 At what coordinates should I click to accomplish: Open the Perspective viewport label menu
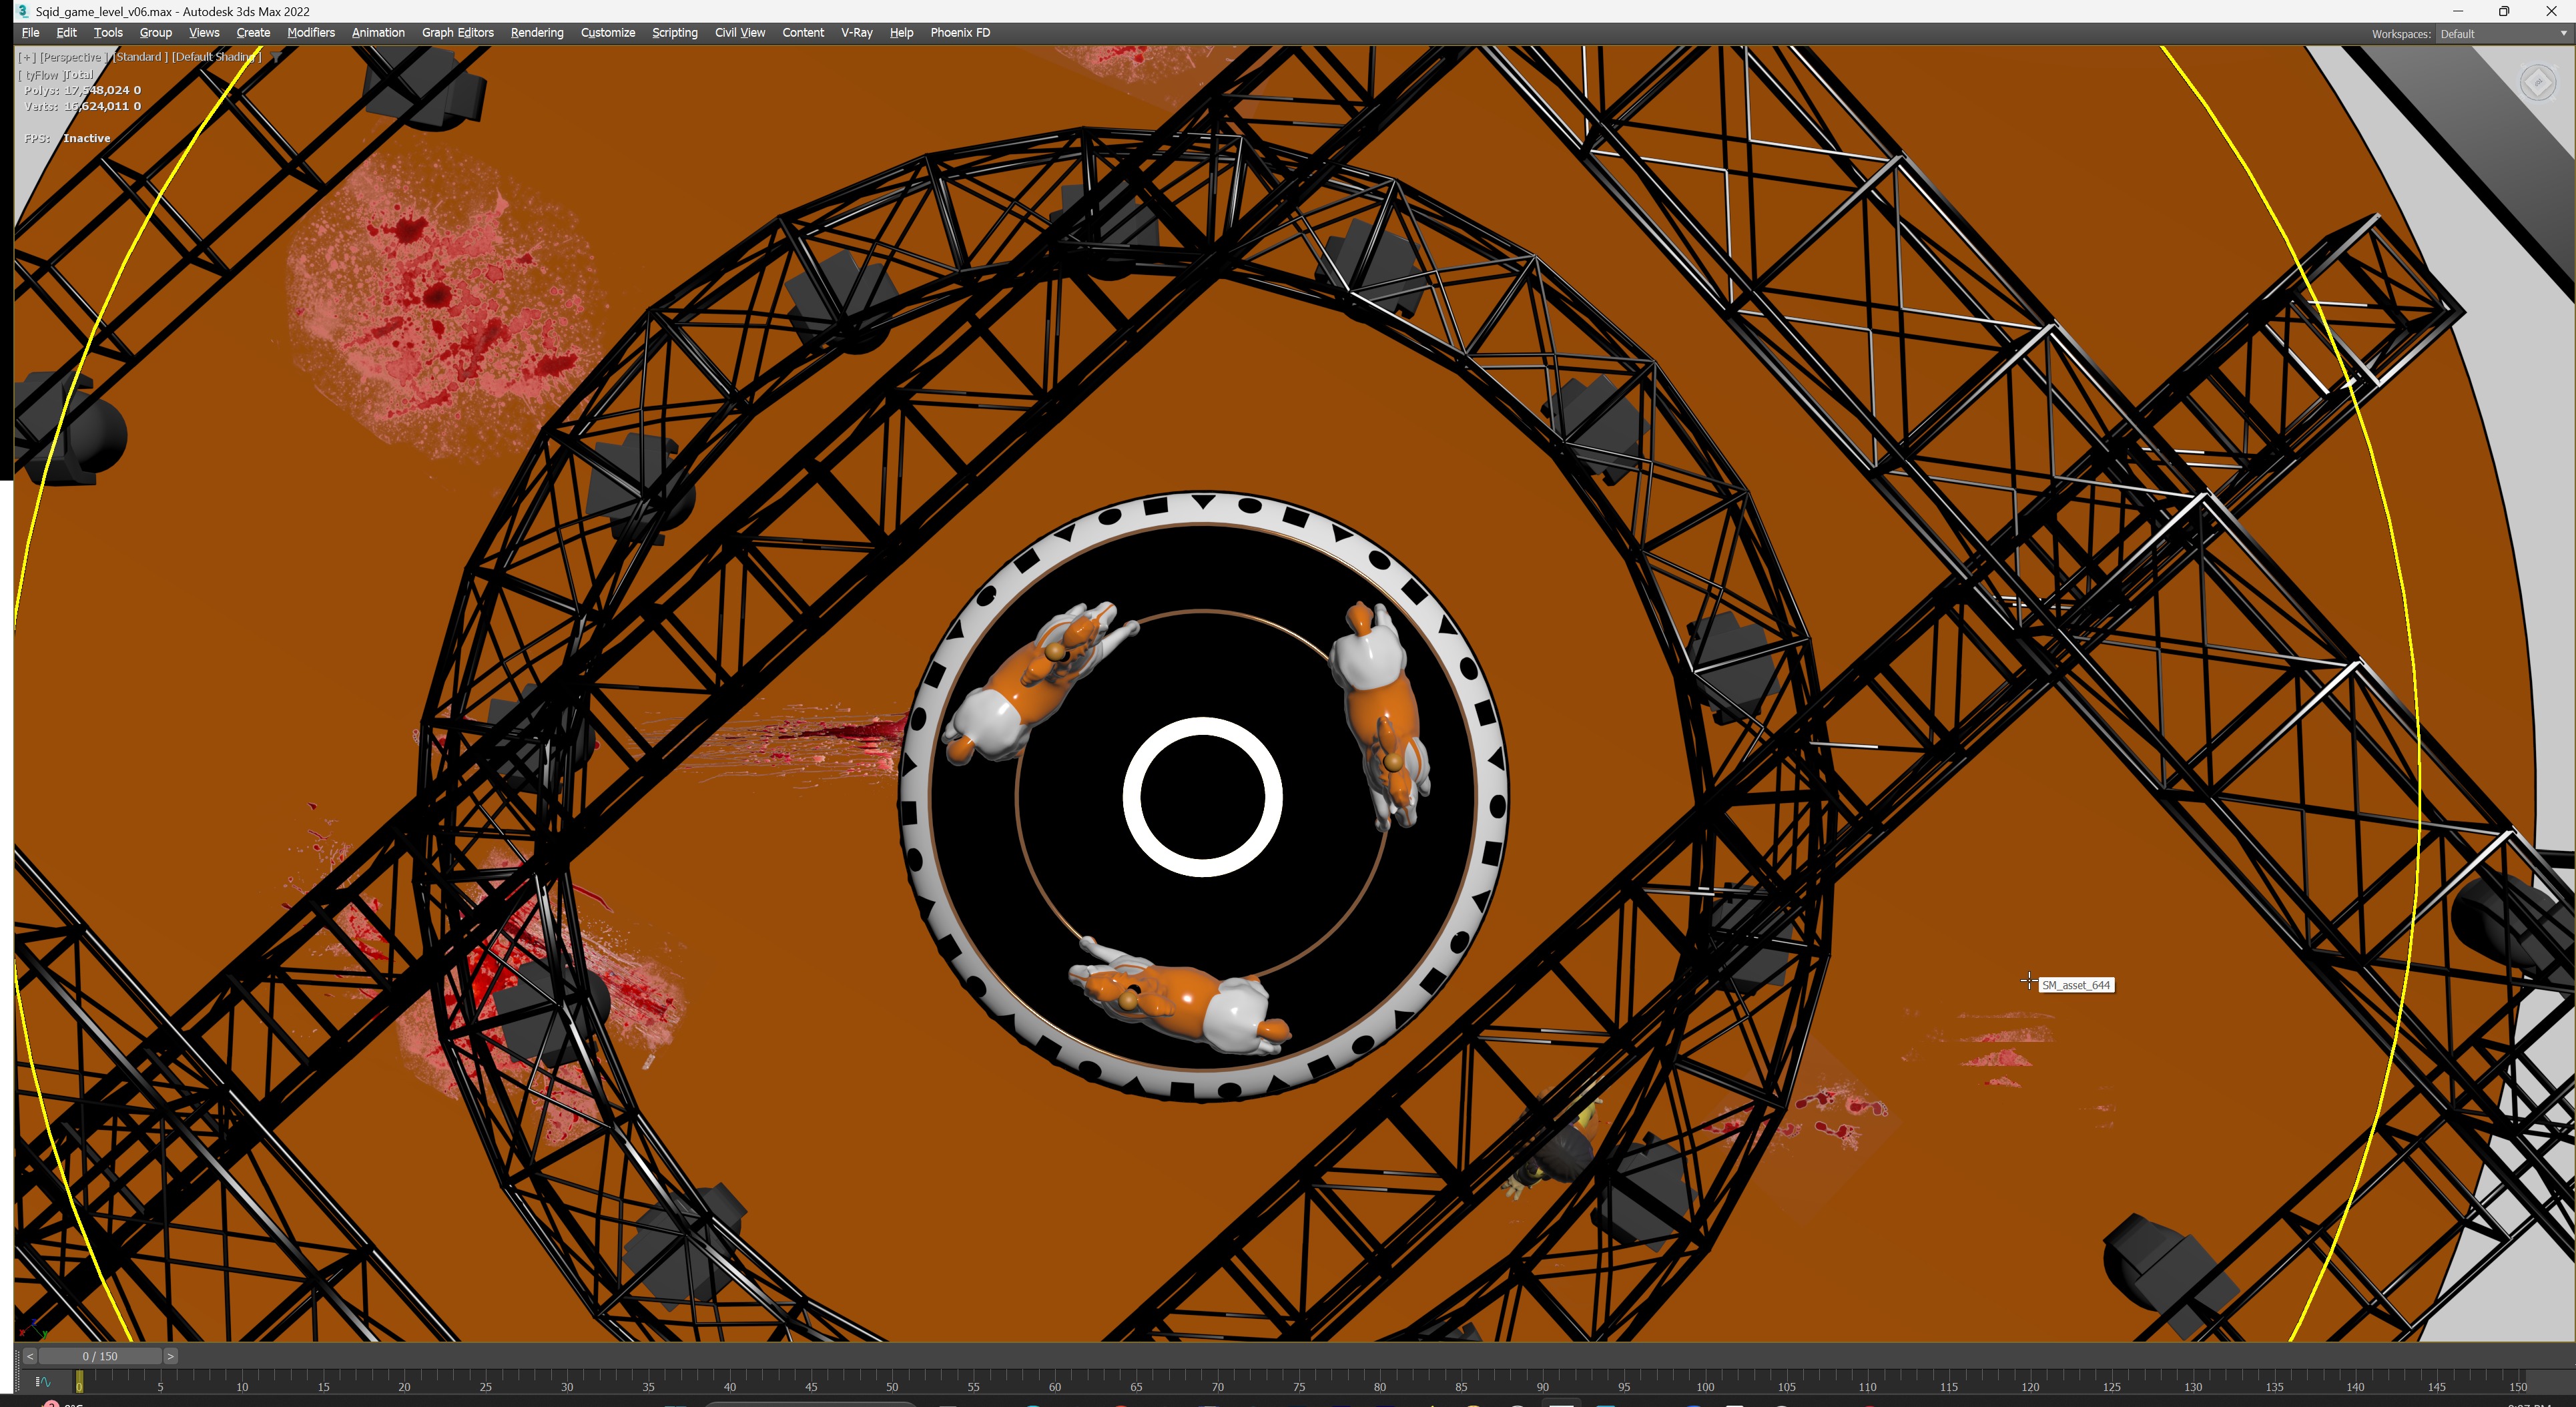[x=72, y=57]
